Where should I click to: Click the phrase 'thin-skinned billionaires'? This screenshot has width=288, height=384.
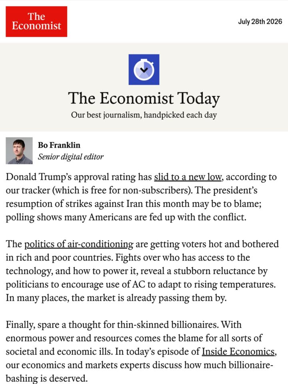tap(168, 325)
